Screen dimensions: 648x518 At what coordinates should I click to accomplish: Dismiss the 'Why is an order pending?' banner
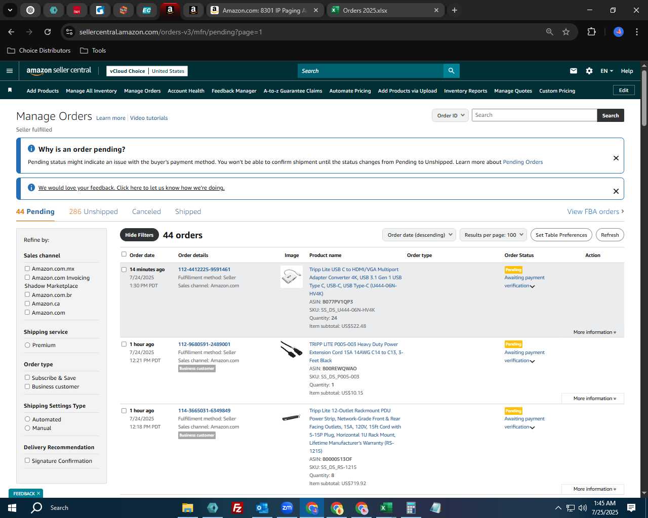(616, 158)
